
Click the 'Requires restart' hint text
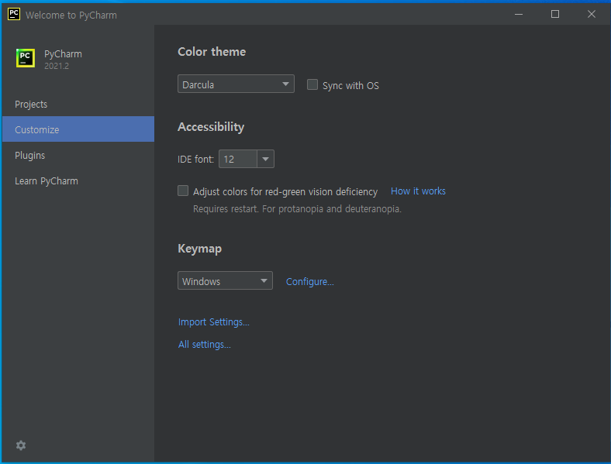coord(297,209)
